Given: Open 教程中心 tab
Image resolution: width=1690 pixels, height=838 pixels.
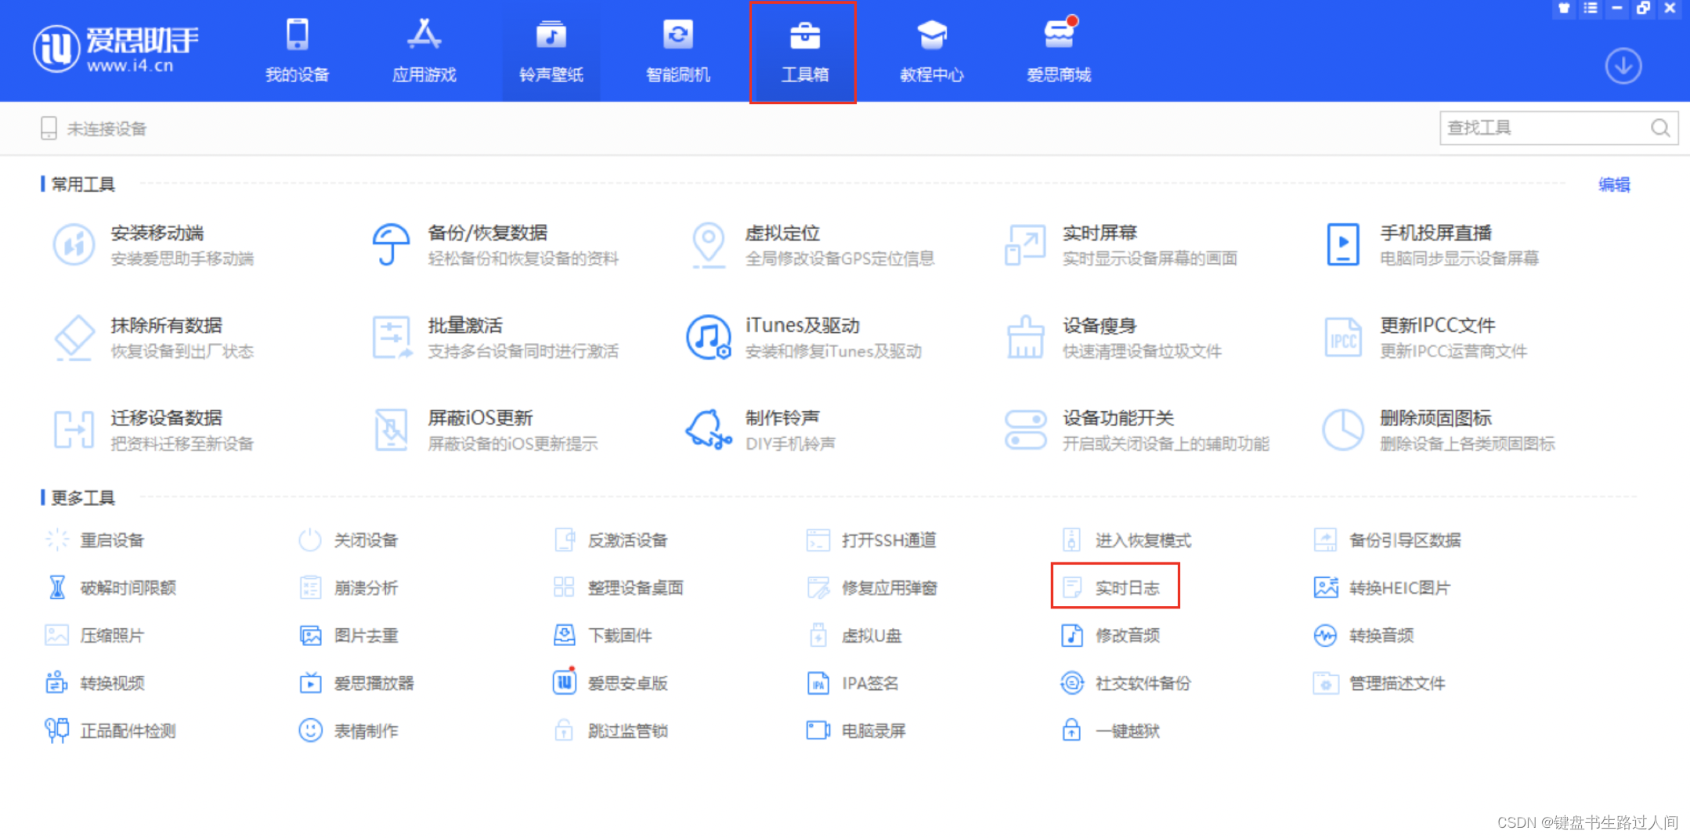Looking at the screenshot, I should point(931,51).
